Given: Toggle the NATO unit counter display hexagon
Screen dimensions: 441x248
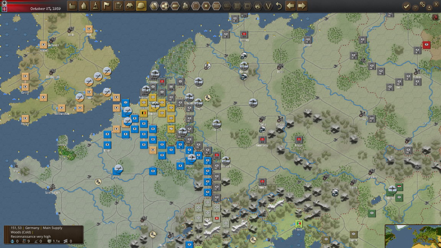Looking at the screenshot, I should point(216,6).
